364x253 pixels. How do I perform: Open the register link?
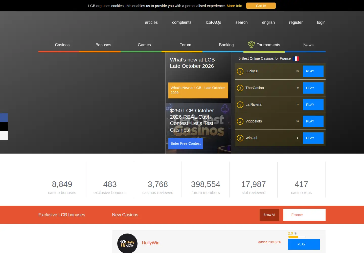pos(296,22)
